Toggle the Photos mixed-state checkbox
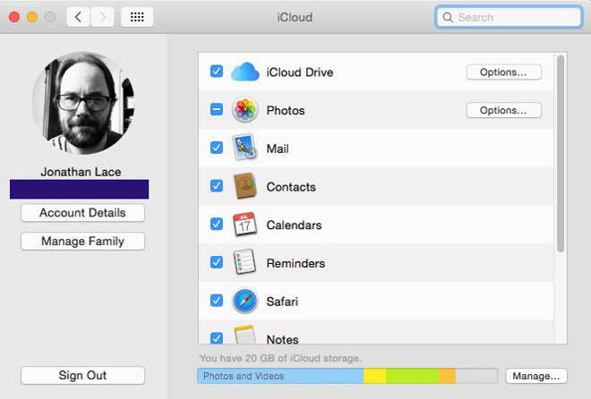The width and height of the screenshot is (591, 399). (x=217, y=109)
